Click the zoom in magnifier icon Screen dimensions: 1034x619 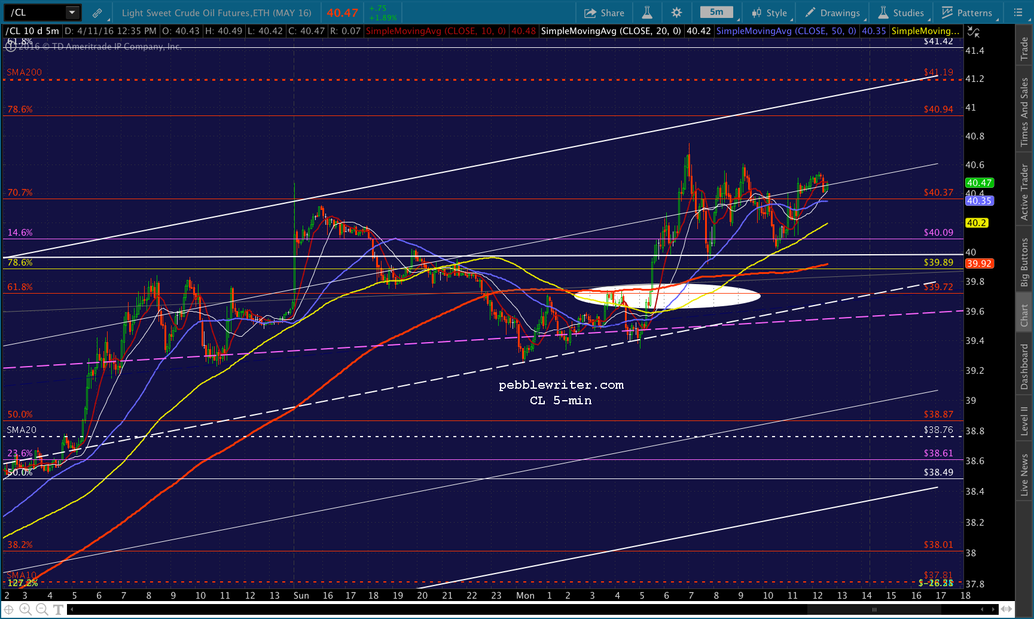click(25, 609)
